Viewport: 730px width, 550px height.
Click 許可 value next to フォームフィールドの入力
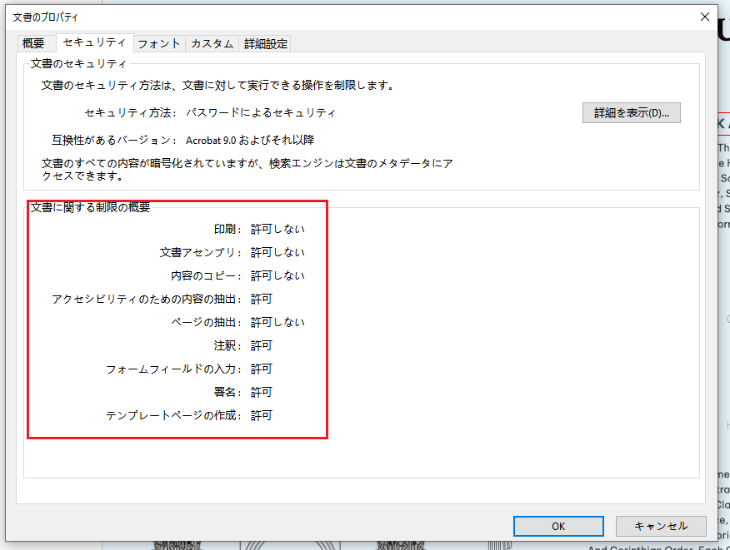(x=261, y=369)
